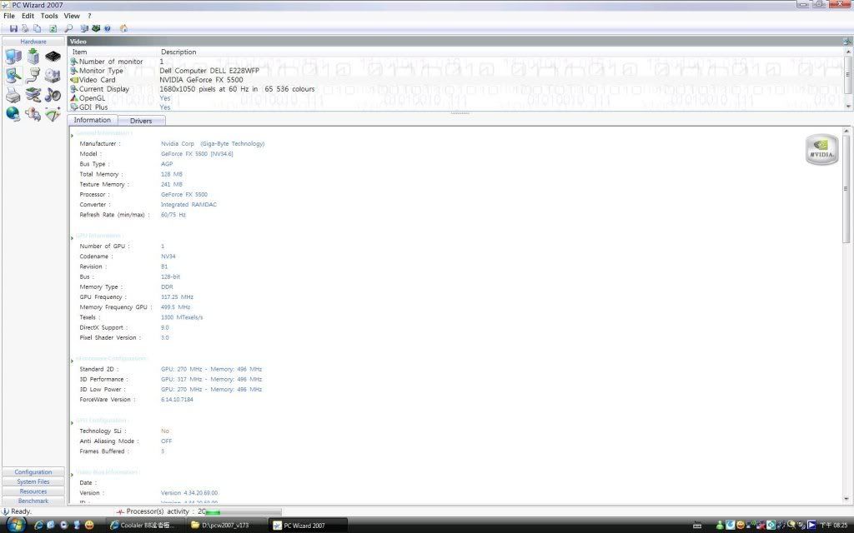The height and width of the screenshot is (533, 854).
Task: Open Drives disc and floppy icon
Action: point(53,76)
